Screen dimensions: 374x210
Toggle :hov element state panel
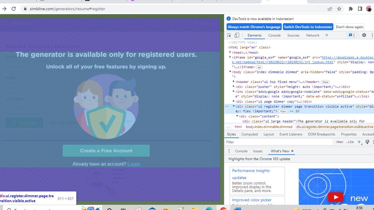coord(339,142)
